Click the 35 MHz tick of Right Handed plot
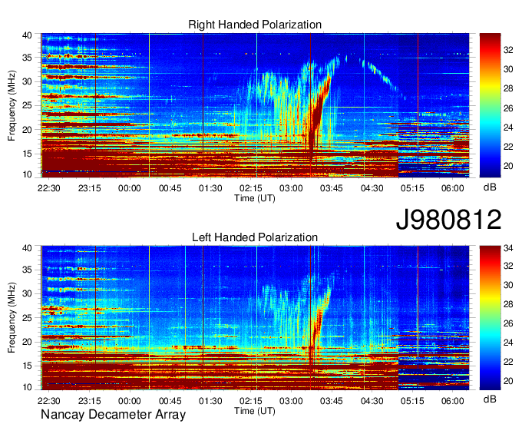 pos(28,58)
